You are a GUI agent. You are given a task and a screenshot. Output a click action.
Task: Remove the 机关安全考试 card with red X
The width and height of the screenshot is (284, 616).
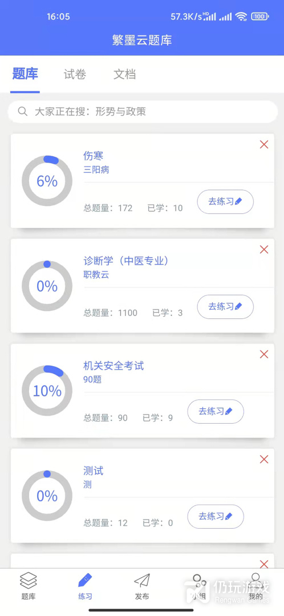point(264,354)
